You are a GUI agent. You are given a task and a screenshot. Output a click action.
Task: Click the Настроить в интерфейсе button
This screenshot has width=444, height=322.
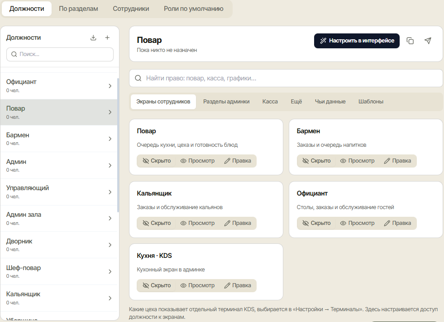coord(357,41)
